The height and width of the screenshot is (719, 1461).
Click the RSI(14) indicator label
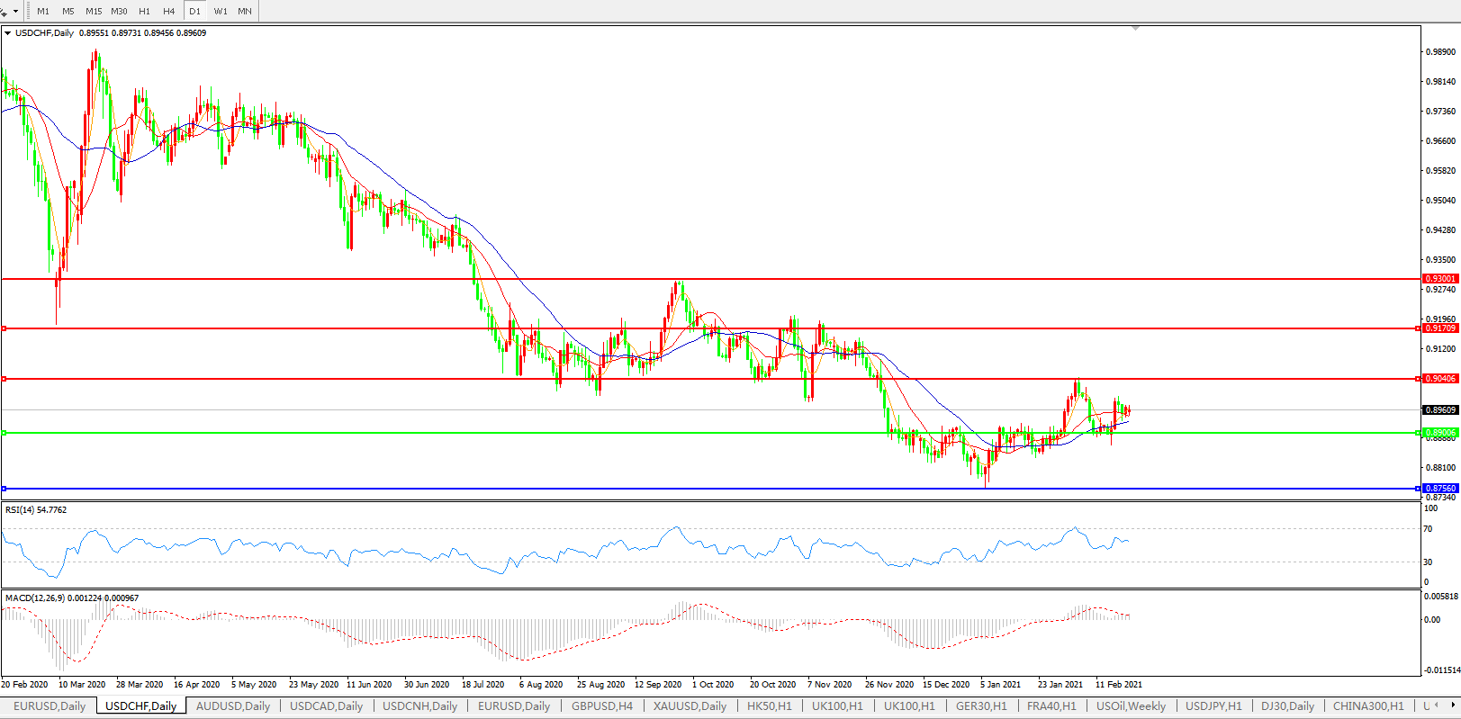36,510
